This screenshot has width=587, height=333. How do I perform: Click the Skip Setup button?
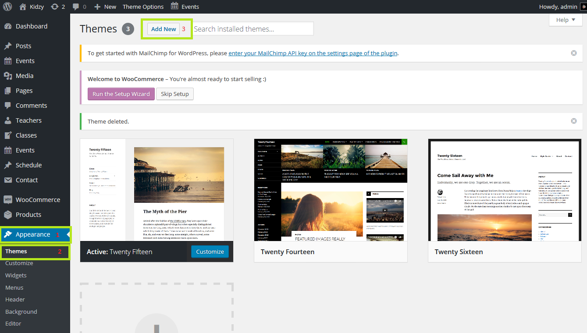pos(175,94)
